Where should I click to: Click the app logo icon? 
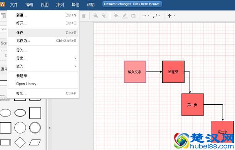click(x=2, y=4)
